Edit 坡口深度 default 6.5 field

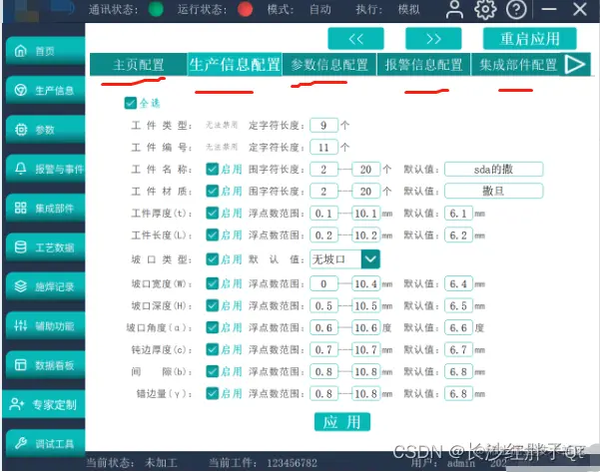(x=458, y=305)
